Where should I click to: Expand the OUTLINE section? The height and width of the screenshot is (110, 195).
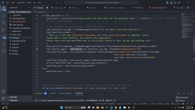coord(13,97)
